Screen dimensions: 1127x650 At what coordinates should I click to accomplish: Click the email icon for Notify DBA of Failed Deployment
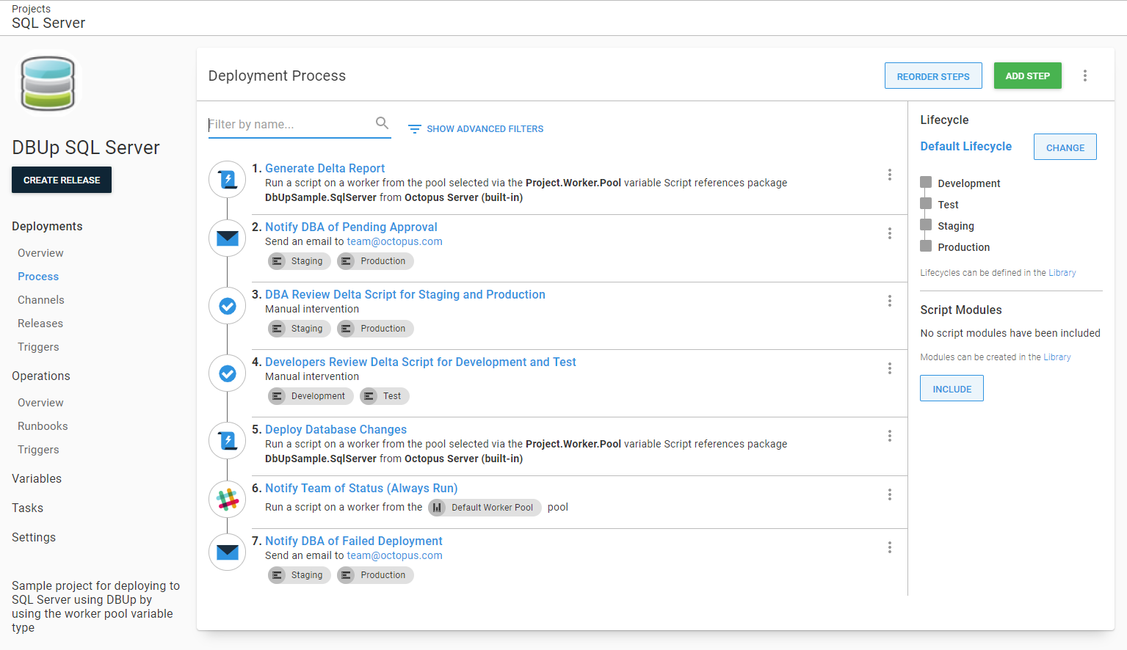[228, 552]
